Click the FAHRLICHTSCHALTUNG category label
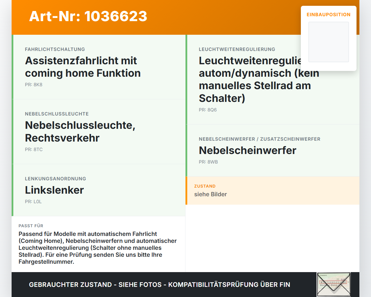The height and width of the screenshot is (297, 371). coord(55,49)
